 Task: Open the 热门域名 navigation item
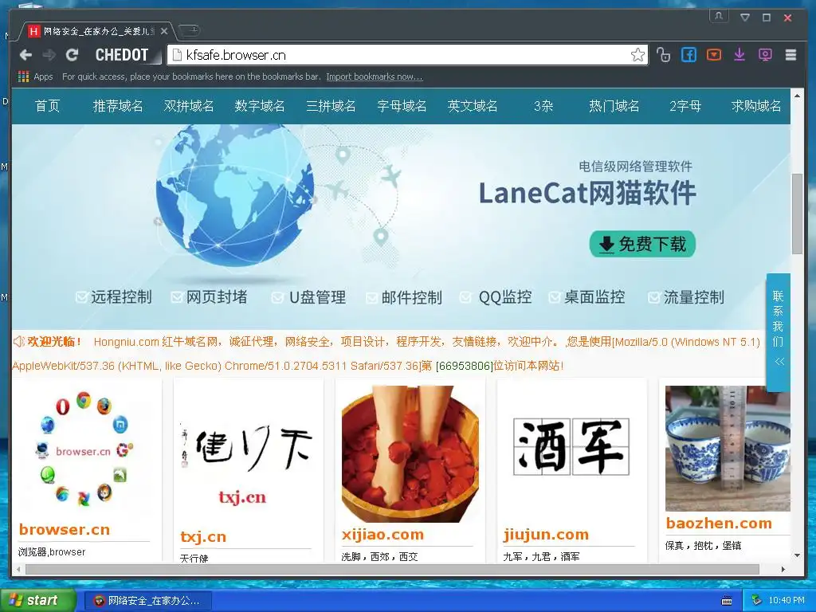[614, 106]
